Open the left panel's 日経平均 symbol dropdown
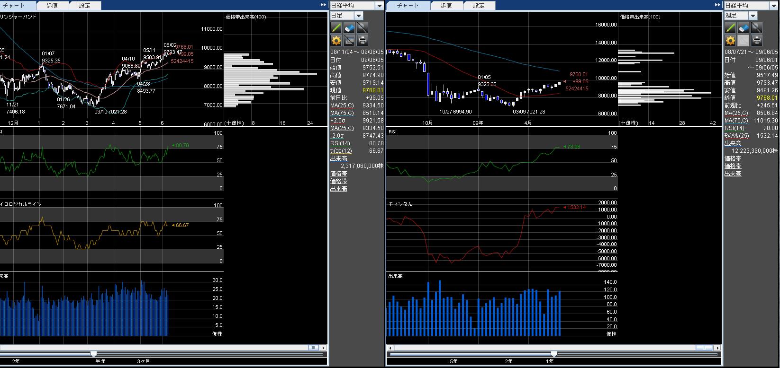 click(x=379, y=6)
